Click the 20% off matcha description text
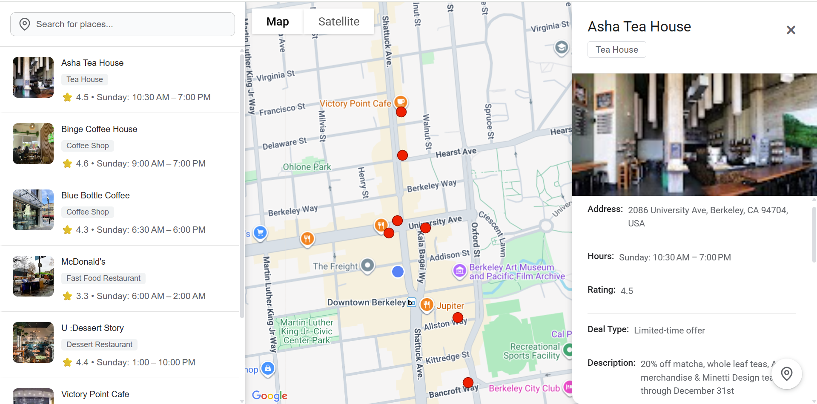Viewport: 817px width, 404px height. pos(707,377)
